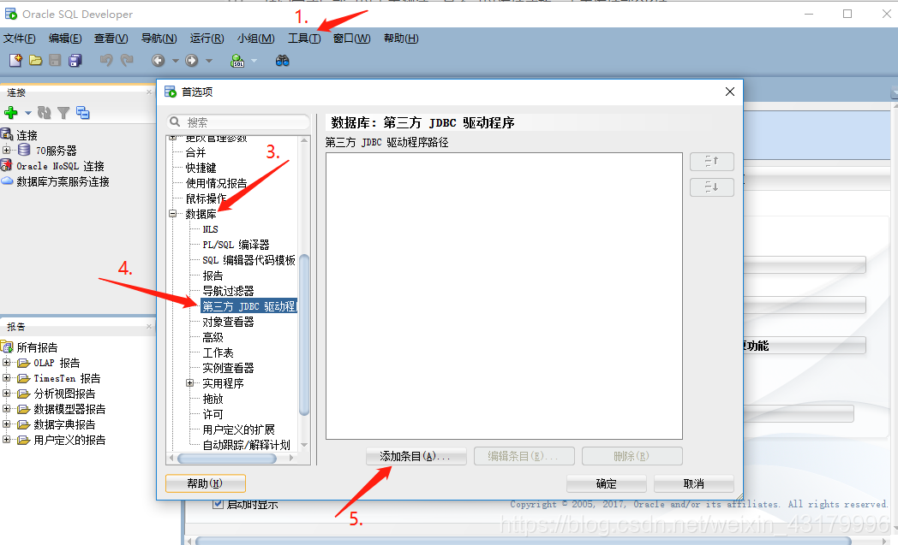The width and height of the screenshot is (898, 545).
Task: Click the binoculars find icon
Action: coord(283,60)
